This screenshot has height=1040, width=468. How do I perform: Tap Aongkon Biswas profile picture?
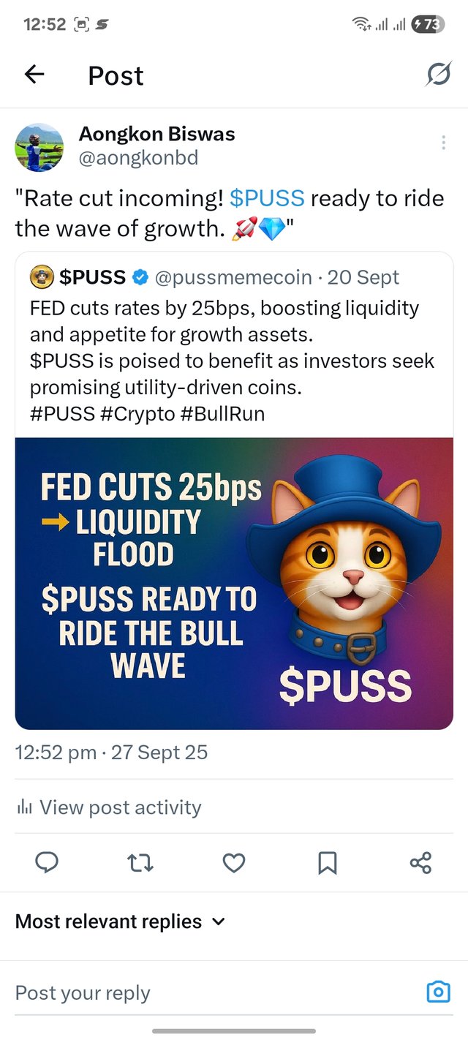point(39,147)
